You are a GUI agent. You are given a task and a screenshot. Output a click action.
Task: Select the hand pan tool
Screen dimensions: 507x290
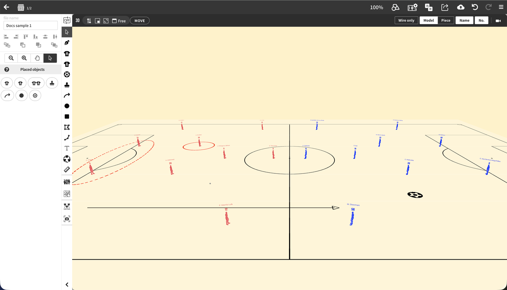pyautogui.click(x=37, y=58)
